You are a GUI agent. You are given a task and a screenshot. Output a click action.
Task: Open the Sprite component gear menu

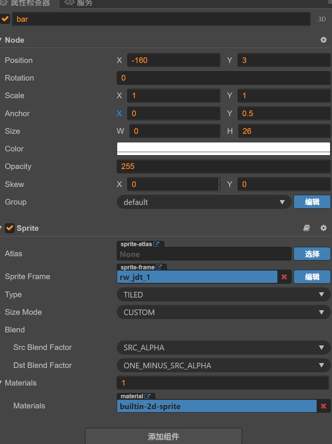(x=323, y=228)
